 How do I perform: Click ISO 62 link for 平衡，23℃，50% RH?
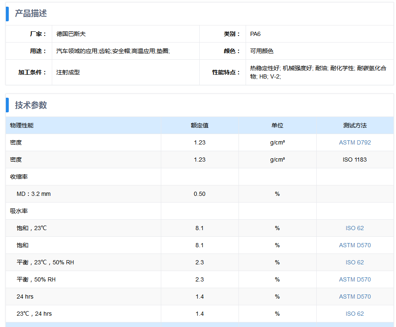point(355,262)
